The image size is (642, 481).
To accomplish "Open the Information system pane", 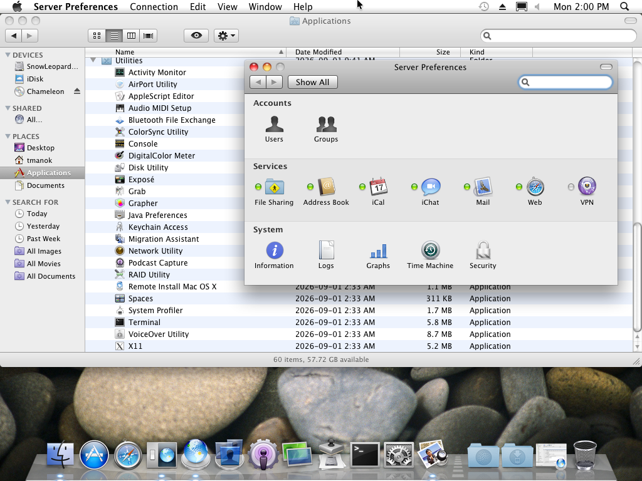I will coord(274,256).
